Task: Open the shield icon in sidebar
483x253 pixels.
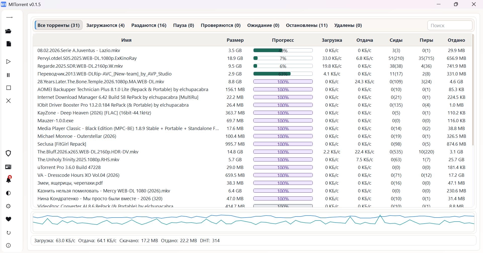Action: pos(9,153)
